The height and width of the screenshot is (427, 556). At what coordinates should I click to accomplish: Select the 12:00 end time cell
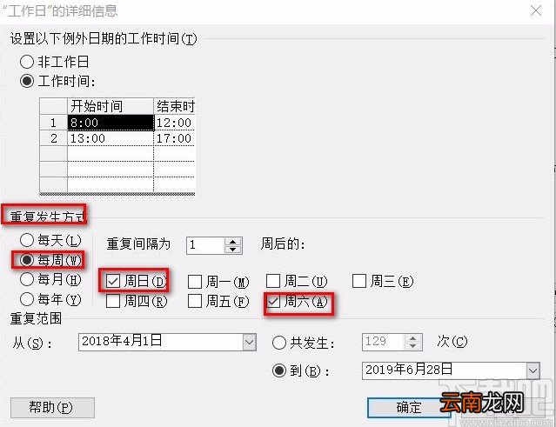175,123
